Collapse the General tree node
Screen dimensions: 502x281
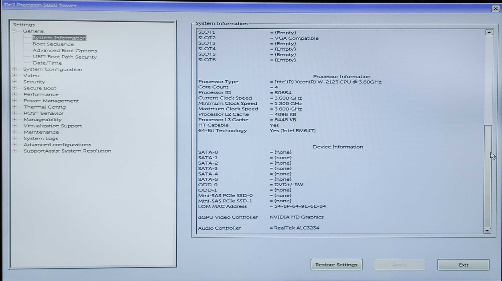(x=14, y=31)
